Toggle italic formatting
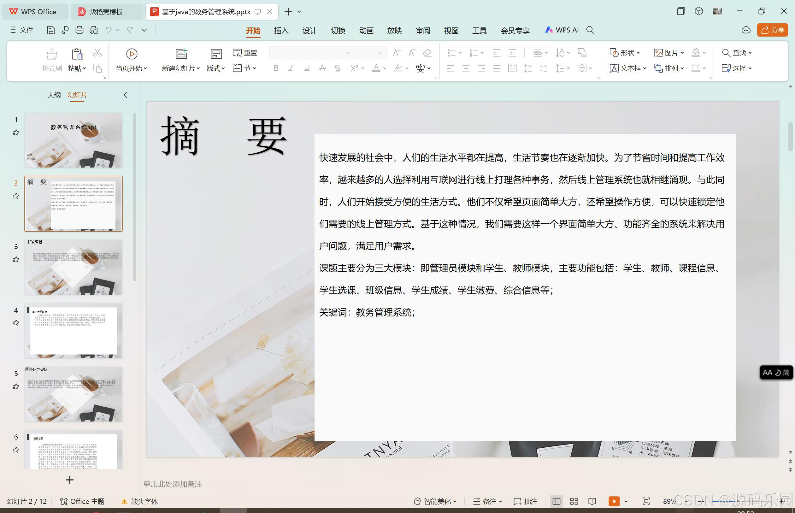Image resolution: width=795 pixels, height=513 pixels. tap(291, 68)
